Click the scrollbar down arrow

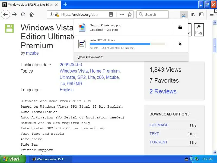point(215,153)
